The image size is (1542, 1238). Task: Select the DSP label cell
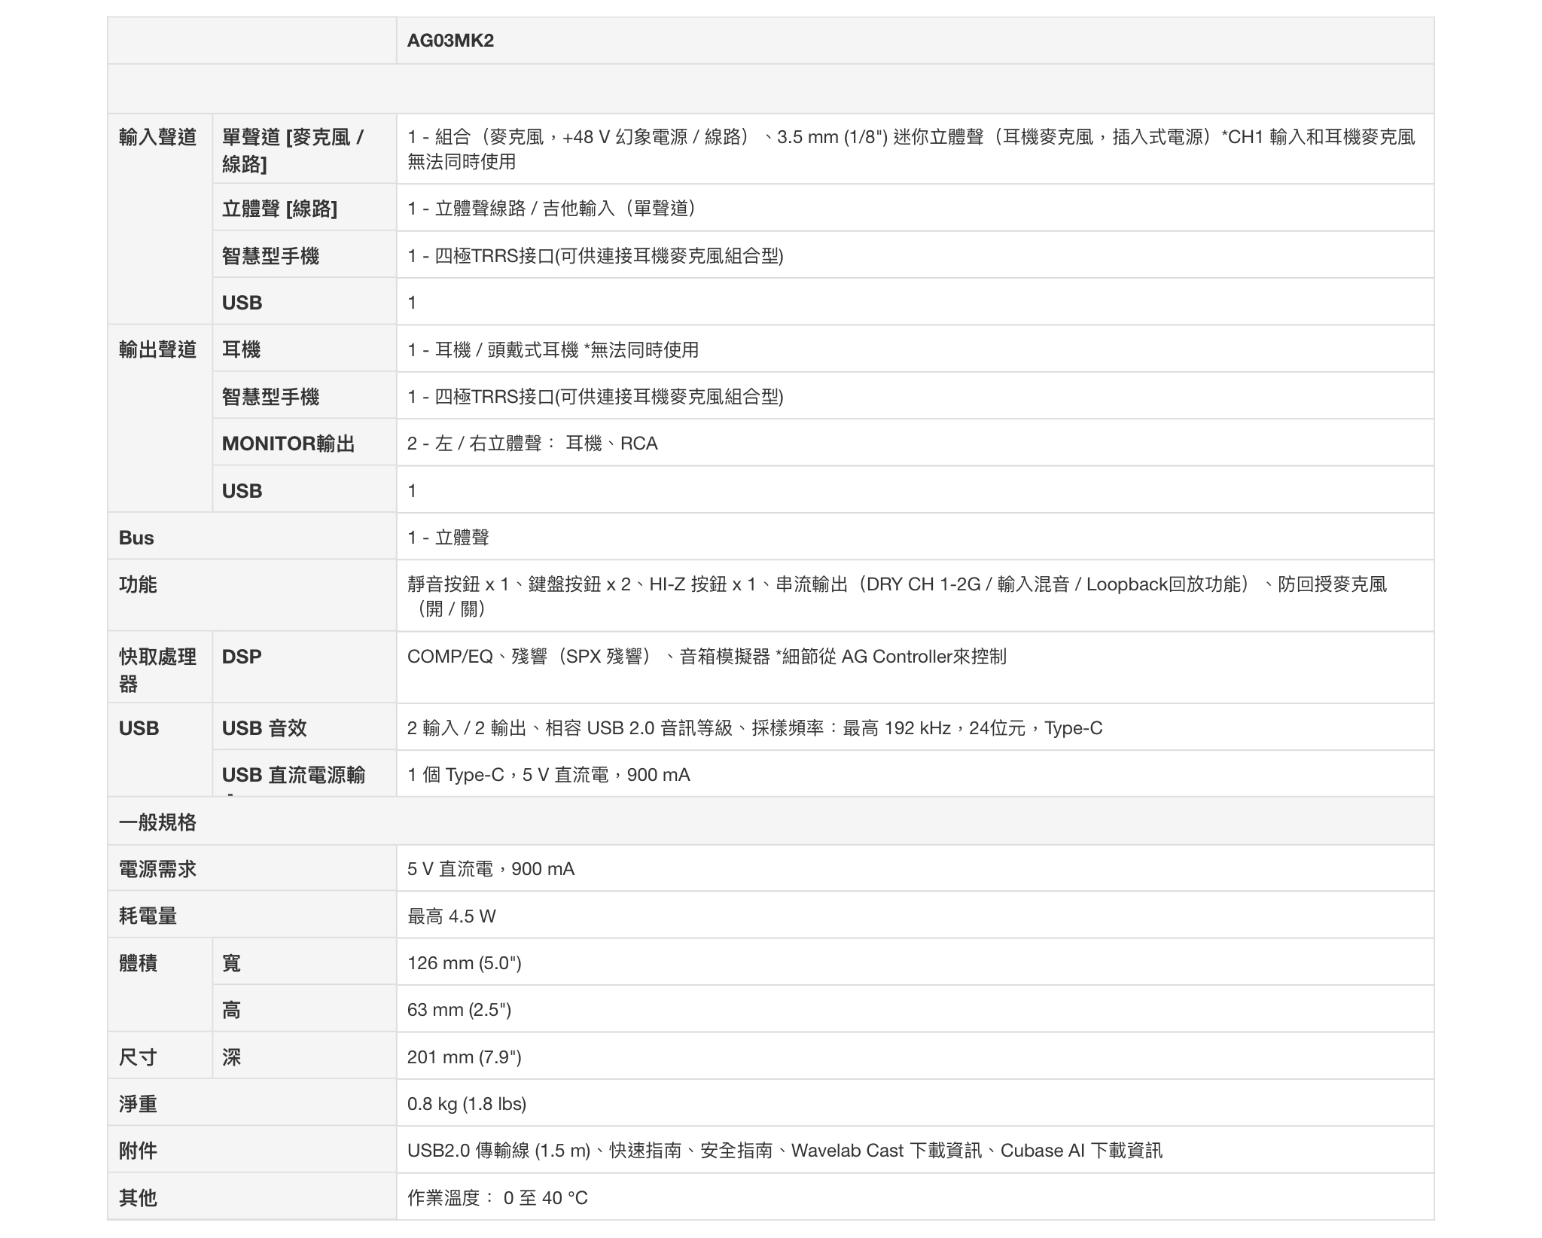coord(242,657)
